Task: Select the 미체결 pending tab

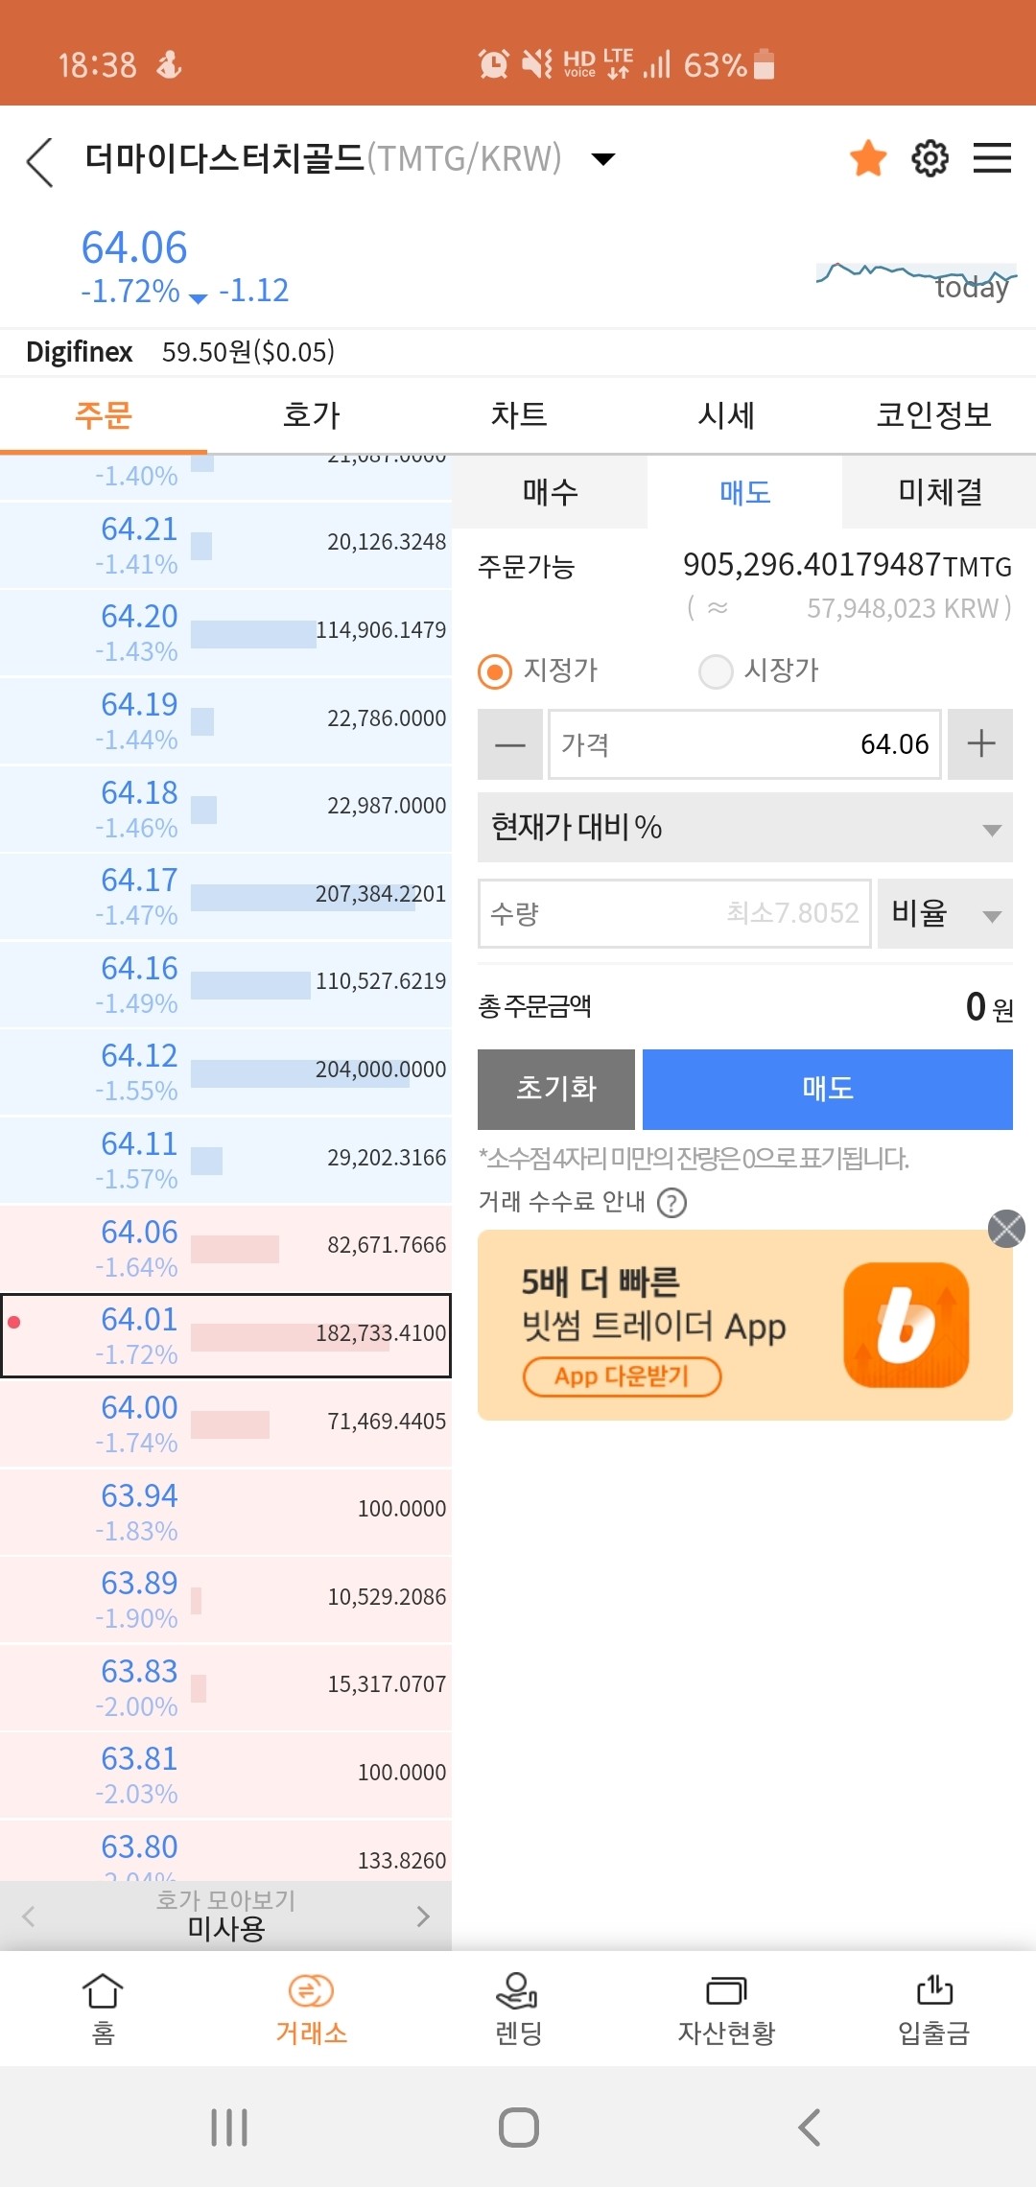Action: pyautogui.click(x=939, y=492)
